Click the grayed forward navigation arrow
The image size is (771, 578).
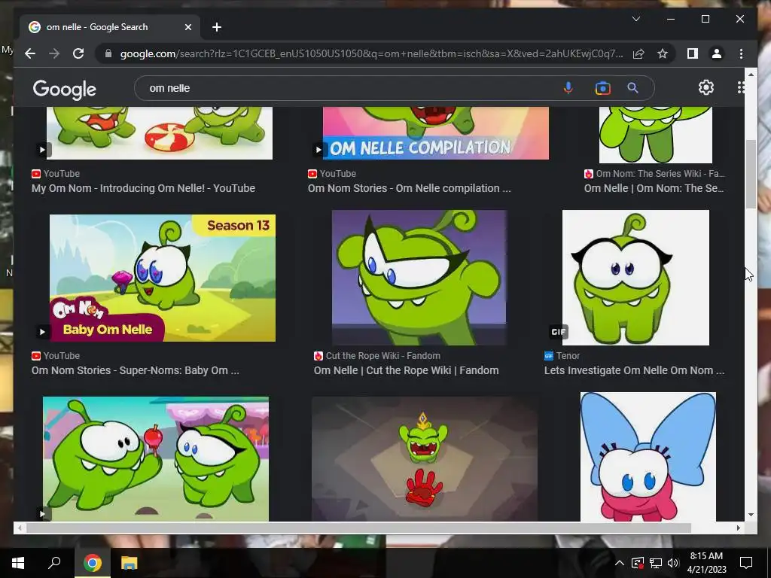point(54,53)
